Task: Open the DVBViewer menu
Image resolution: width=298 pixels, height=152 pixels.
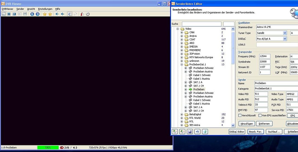Action: [x=7, y=9]
